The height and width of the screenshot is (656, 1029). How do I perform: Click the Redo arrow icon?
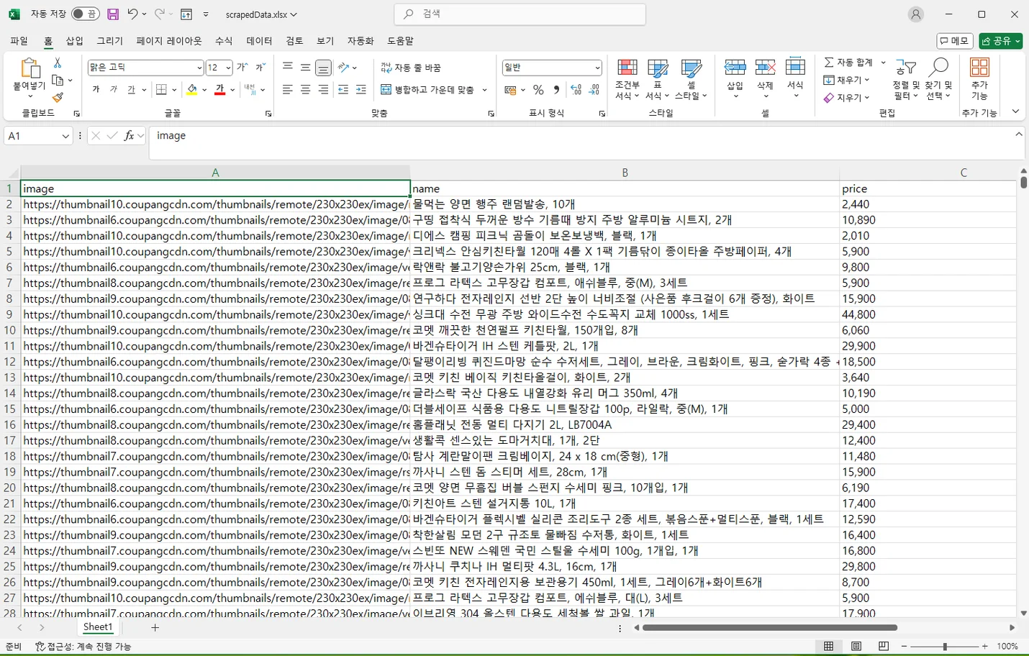159,14
